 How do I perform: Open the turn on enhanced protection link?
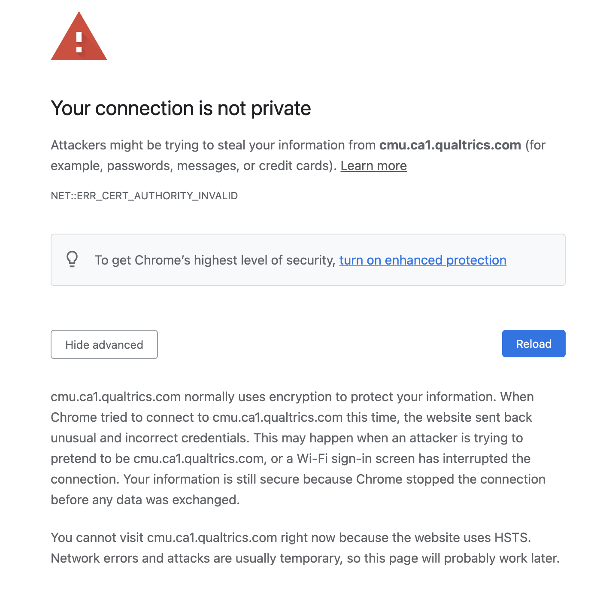pyautogui.click(x=423, y=260)
